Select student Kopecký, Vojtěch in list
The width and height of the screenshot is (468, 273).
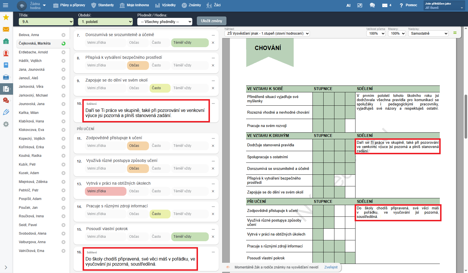tap(32, 139)
